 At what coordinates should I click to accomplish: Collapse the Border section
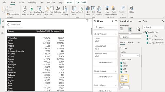point(121,48)
